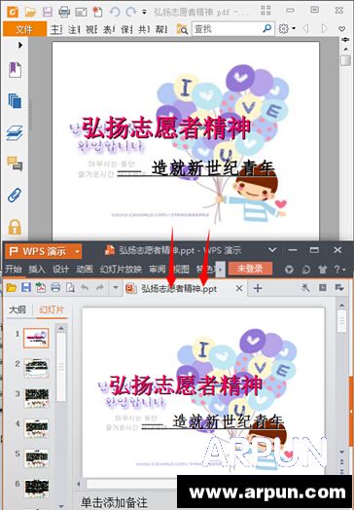Select the 帮助 ribbon tab in PDF reader
This screenshot has height=510, width=354.
[x=161, y=29]
